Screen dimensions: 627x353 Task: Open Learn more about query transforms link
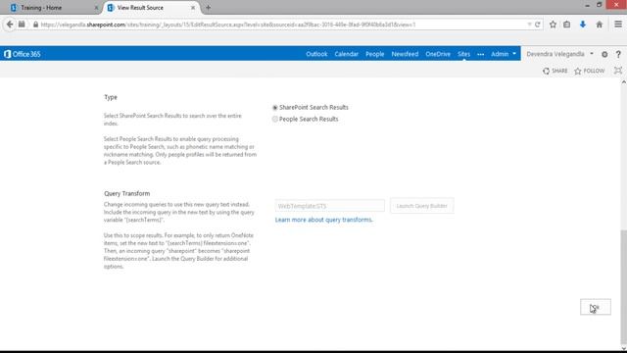[324, 220]
